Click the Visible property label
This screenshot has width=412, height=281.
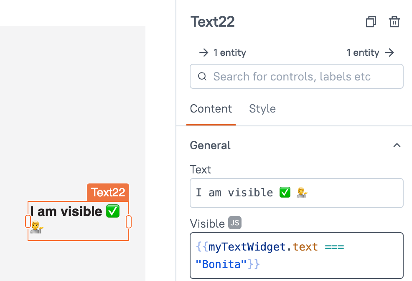[x=207, y=224]
